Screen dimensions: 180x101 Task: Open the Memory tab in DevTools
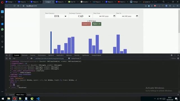click(x=69, y=55)
